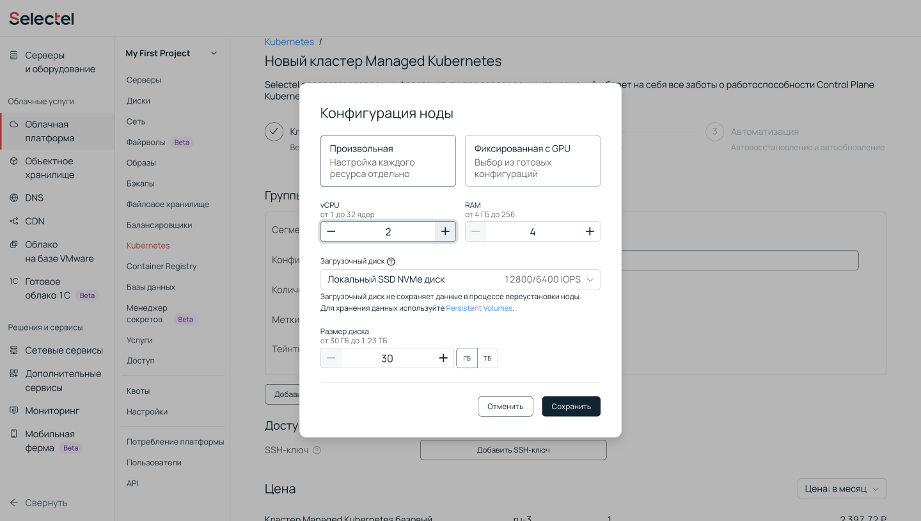Open Диски in project menu

click(x=138, y=100)
